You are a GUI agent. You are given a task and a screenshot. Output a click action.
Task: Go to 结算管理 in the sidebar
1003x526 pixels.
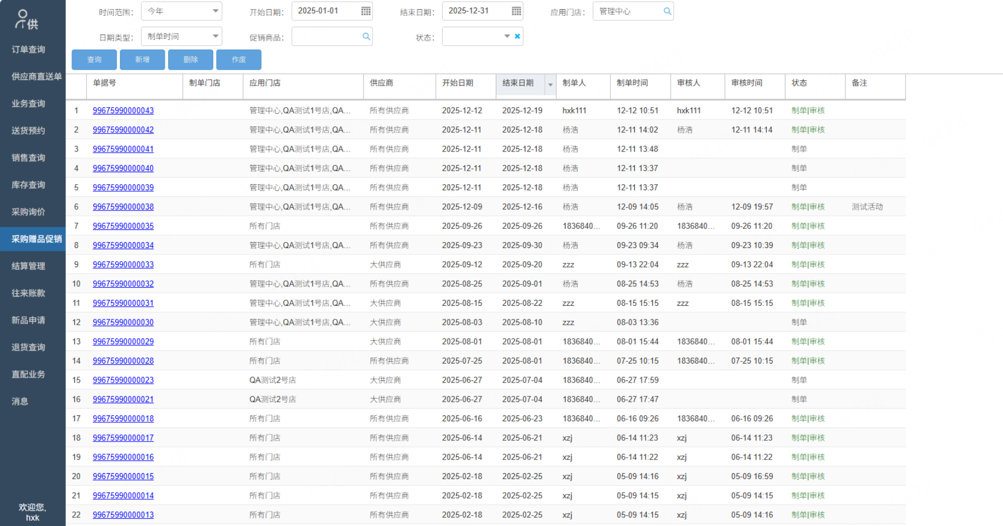click(x=28, y=266)
